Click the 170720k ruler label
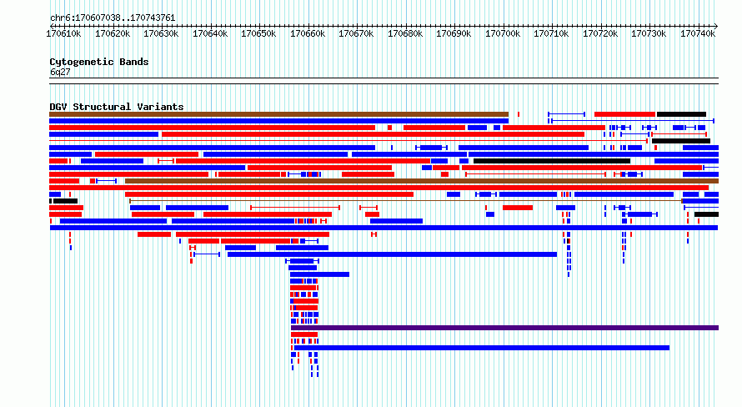The image size is (742, 407). 600,33
